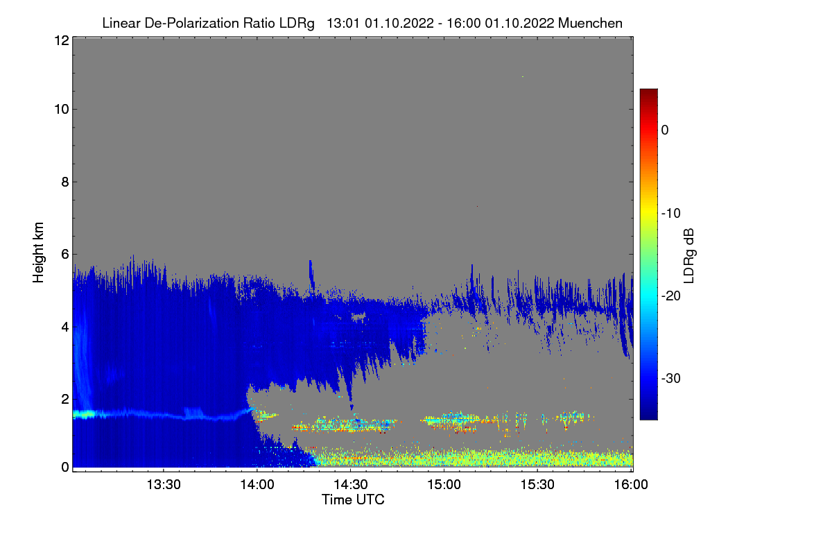Click the 'LDRg dB' colorbar label

click(x=689, y=255)
